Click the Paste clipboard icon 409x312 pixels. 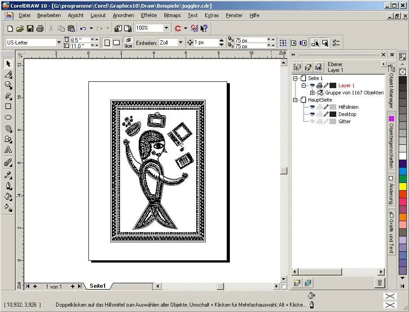(x=71, y=28)
